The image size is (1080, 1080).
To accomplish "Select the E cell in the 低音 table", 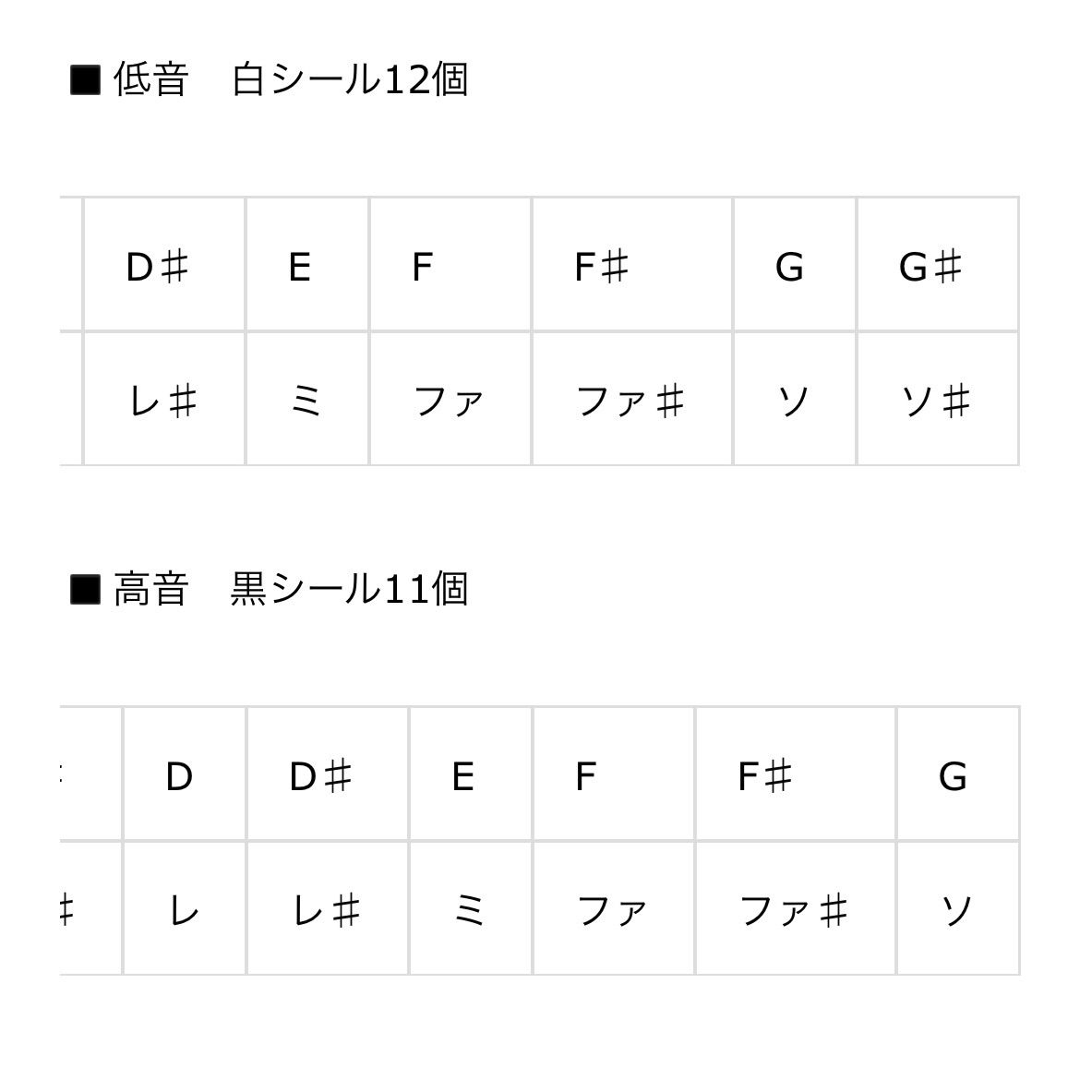I will point(307,266).
